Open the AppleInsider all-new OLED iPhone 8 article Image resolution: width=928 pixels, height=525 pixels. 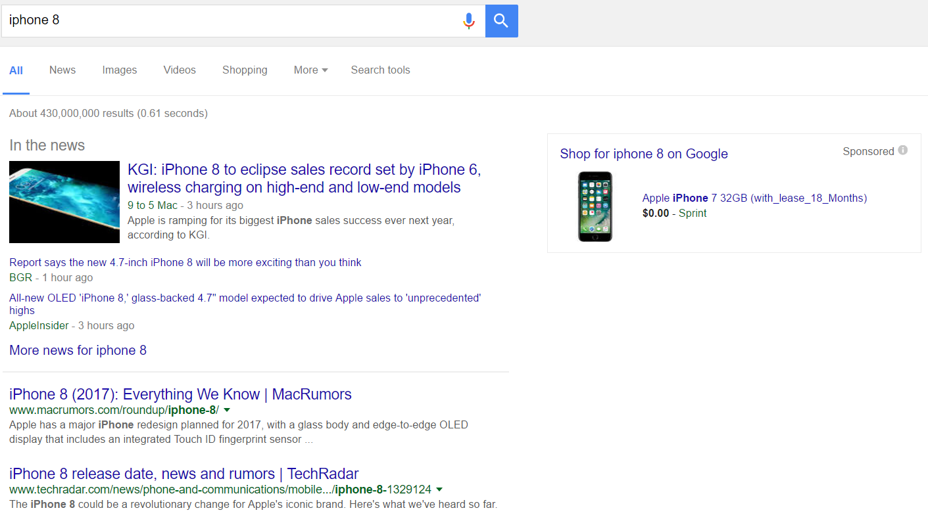coord(245,298)
